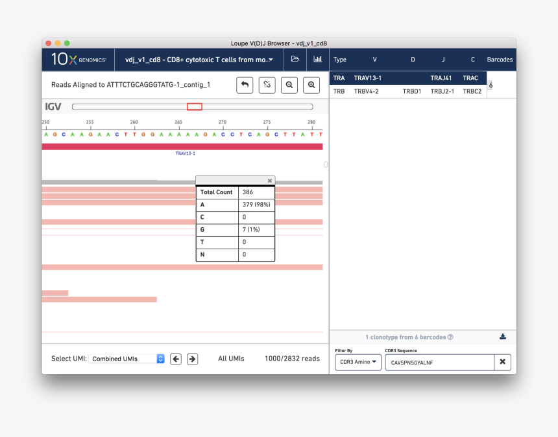Download the clonotype list via download icon

pos(503,337)
